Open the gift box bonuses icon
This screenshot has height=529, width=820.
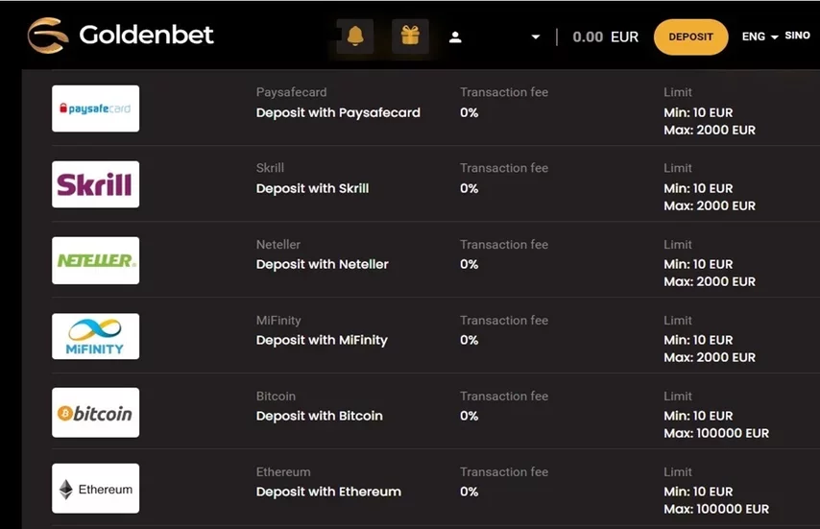(x=411, y=36)
